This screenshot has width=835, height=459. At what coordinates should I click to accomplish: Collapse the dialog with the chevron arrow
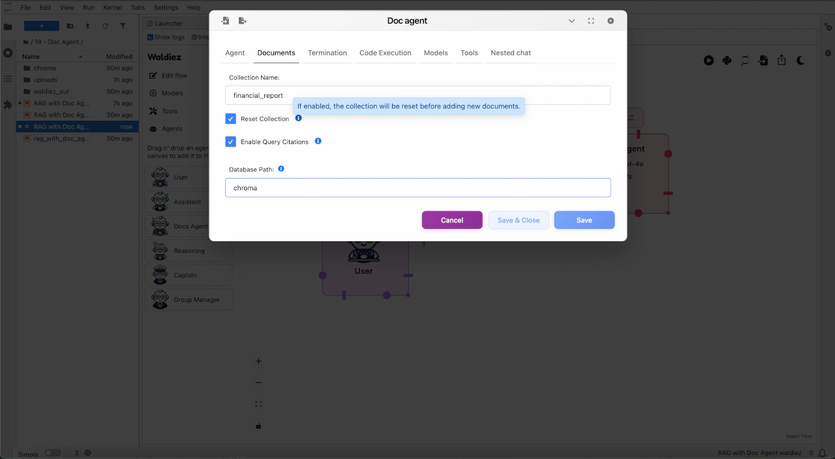571,21
